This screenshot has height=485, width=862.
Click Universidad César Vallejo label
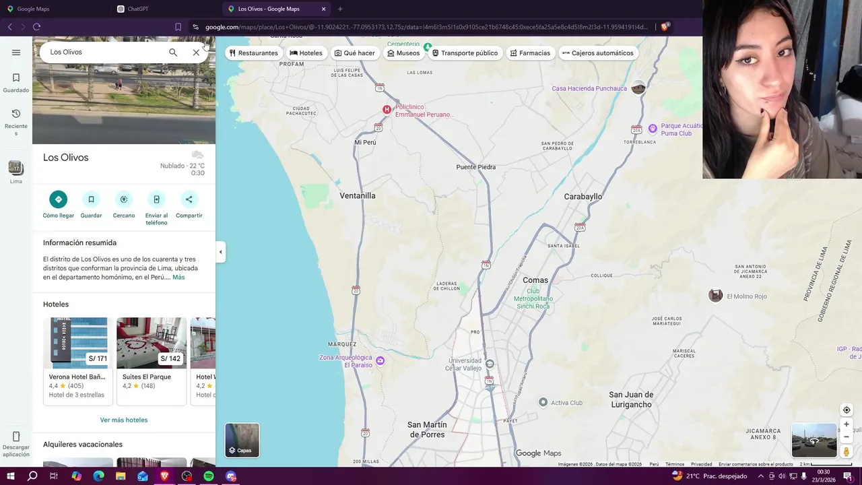pyautogui.click(x=465, y=364)
